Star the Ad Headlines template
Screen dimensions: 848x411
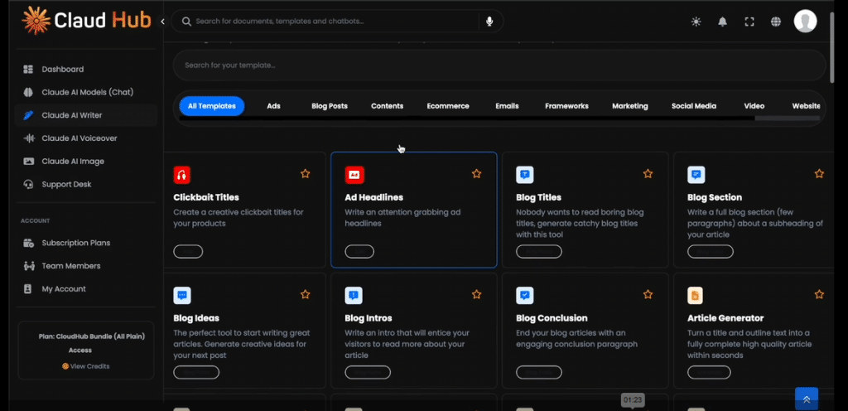point(476,174)
